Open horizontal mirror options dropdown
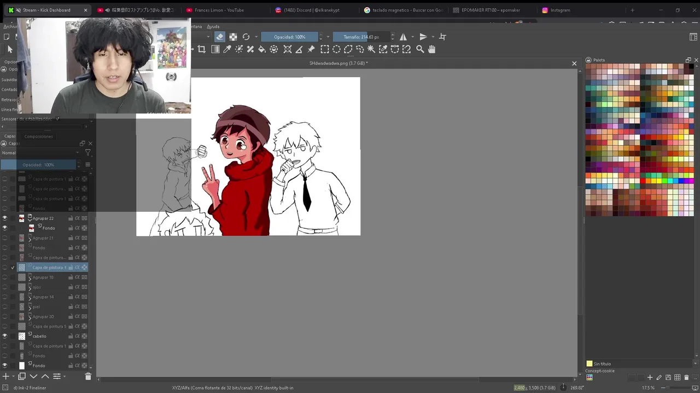Image resolution: width=700 pixels, height=393 pixels. point(412,37)
